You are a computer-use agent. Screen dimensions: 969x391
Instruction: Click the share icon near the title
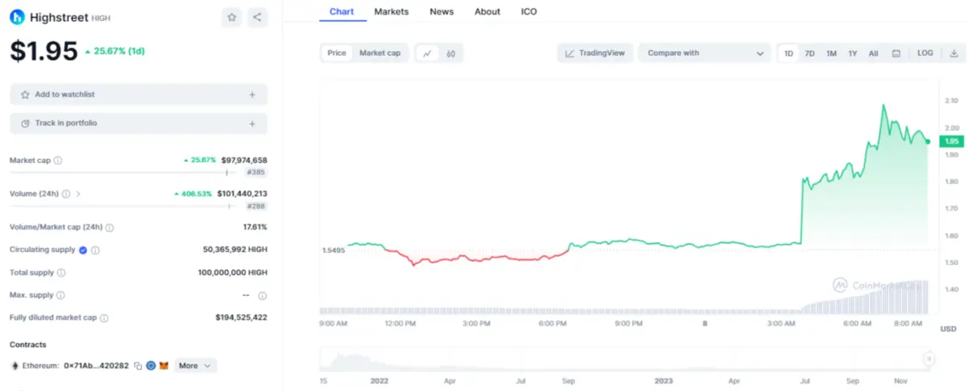click(257, 17)
